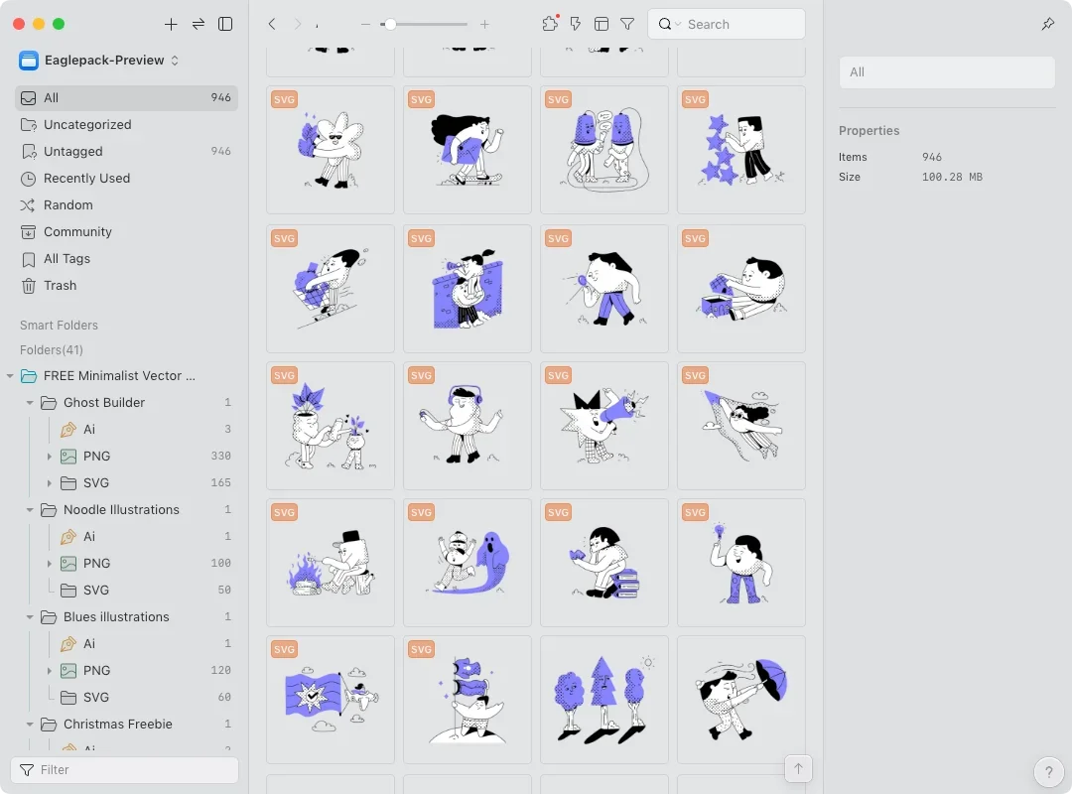Click the plus zoom-in thumbnail icon

(x=484, y=24)
